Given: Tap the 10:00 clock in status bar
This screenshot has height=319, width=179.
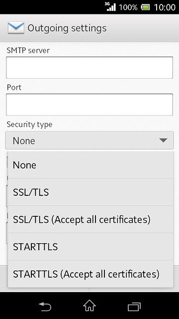Looking at the screenshot, I should point(165,7).
